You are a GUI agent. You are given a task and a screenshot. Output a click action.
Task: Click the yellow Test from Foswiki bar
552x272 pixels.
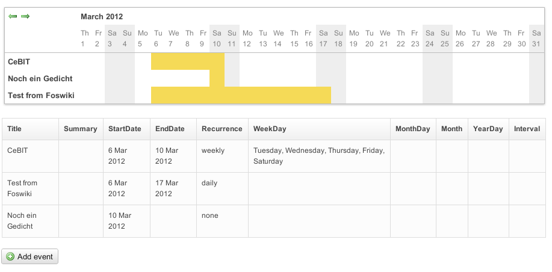[241, 95]
